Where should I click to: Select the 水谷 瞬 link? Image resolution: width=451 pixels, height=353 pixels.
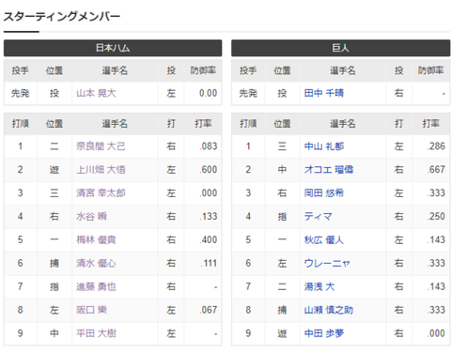tap(91, 216)
